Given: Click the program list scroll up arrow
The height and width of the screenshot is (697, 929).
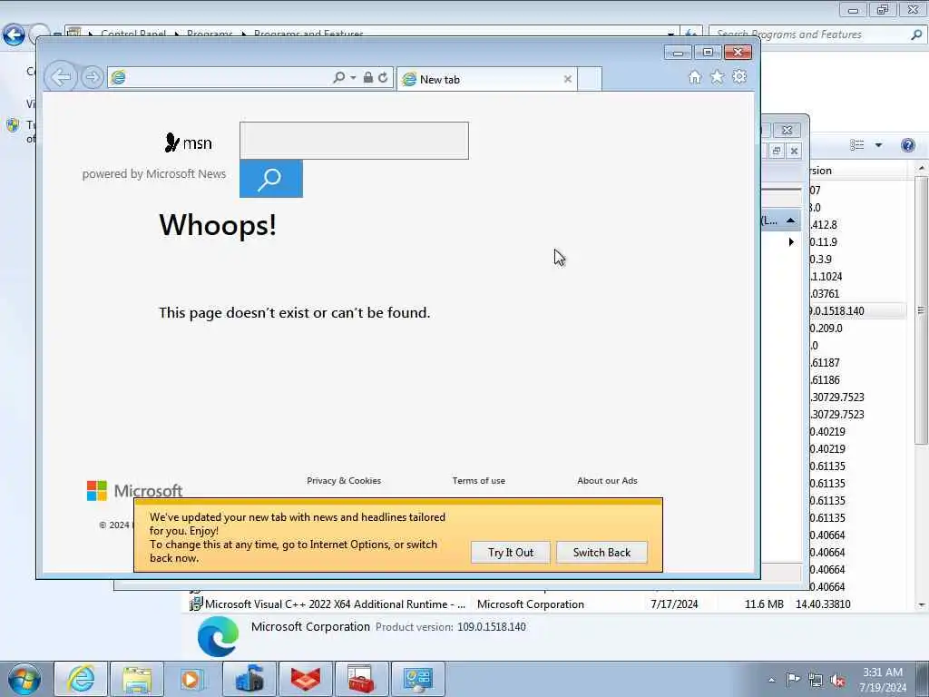Looking at the screenshot, I should click(922, 169).
